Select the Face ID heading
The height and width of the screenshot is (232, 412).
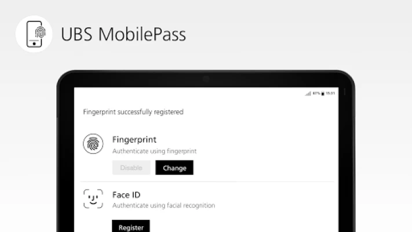point(126,194)
